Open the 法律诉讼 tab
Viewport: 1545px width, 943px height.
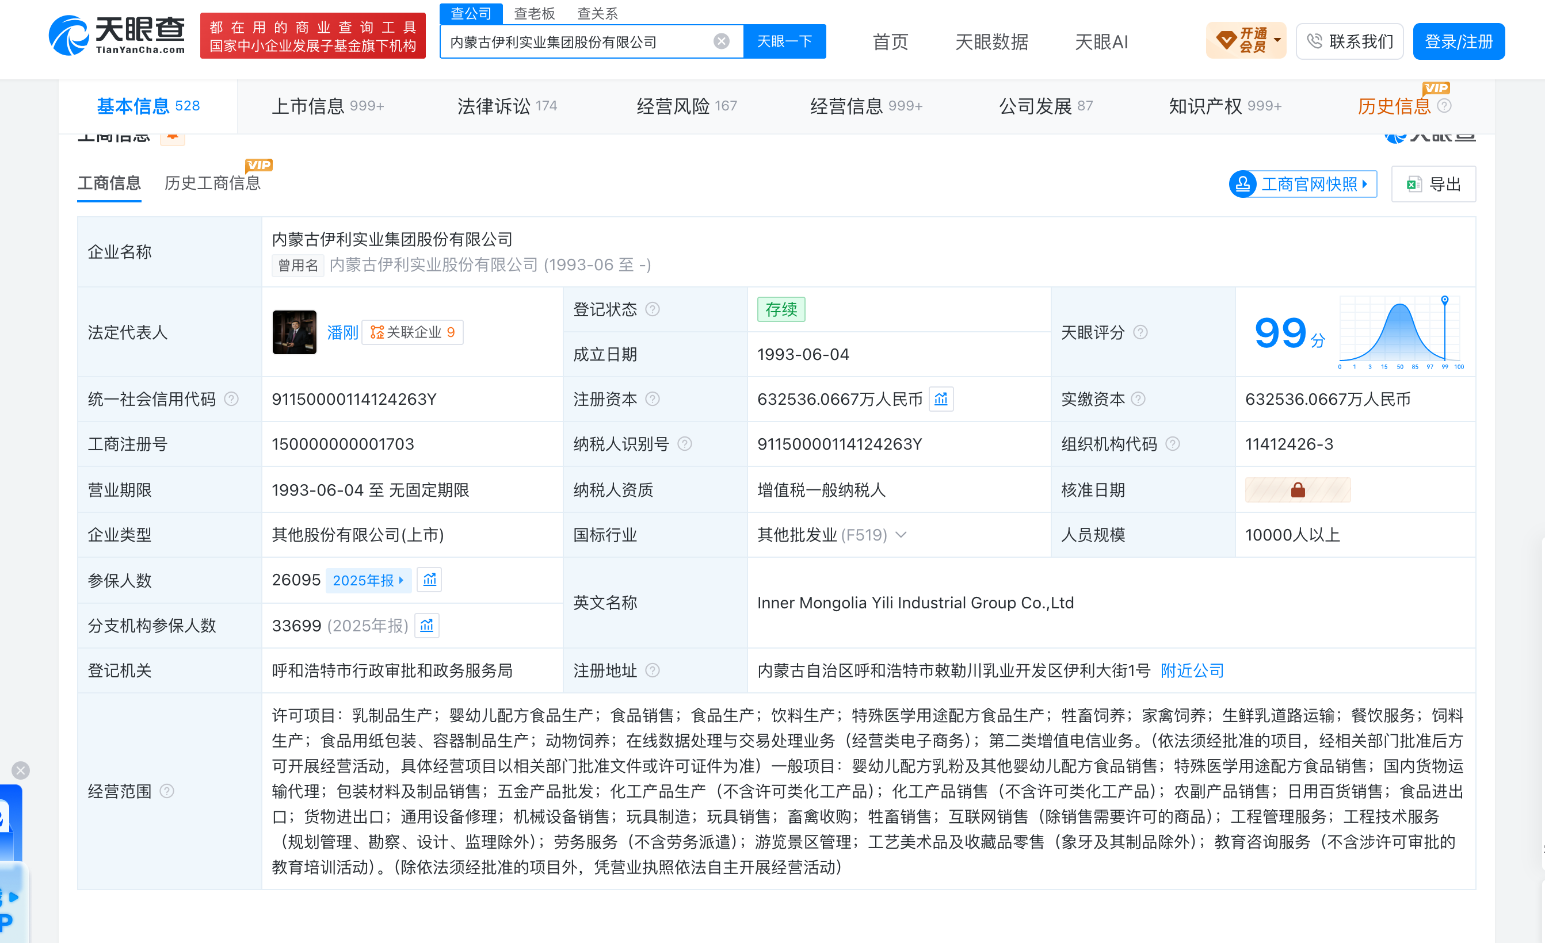click(506, 106)
